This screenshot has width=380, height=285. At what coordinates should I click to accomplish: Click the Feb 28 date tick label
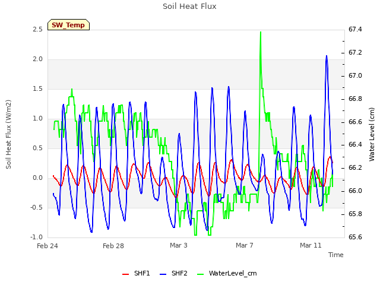click(x=113, y=246)
